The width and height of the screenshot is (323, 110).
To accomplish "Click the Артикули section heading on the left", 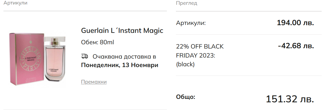I will pyautogui.click(x=15, y=3).
